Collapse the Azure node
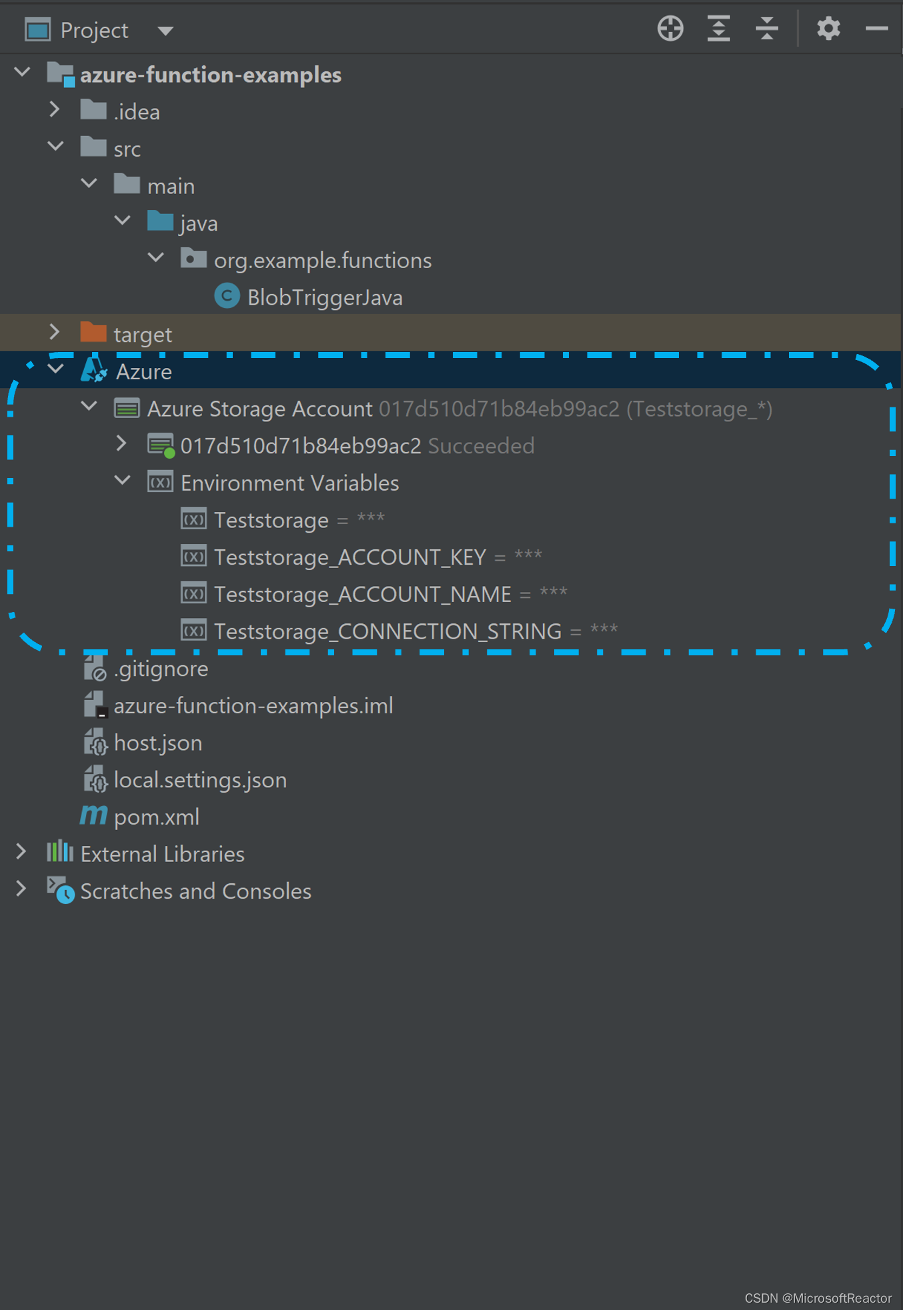903x1310 pixels. (x=56, y=369)
